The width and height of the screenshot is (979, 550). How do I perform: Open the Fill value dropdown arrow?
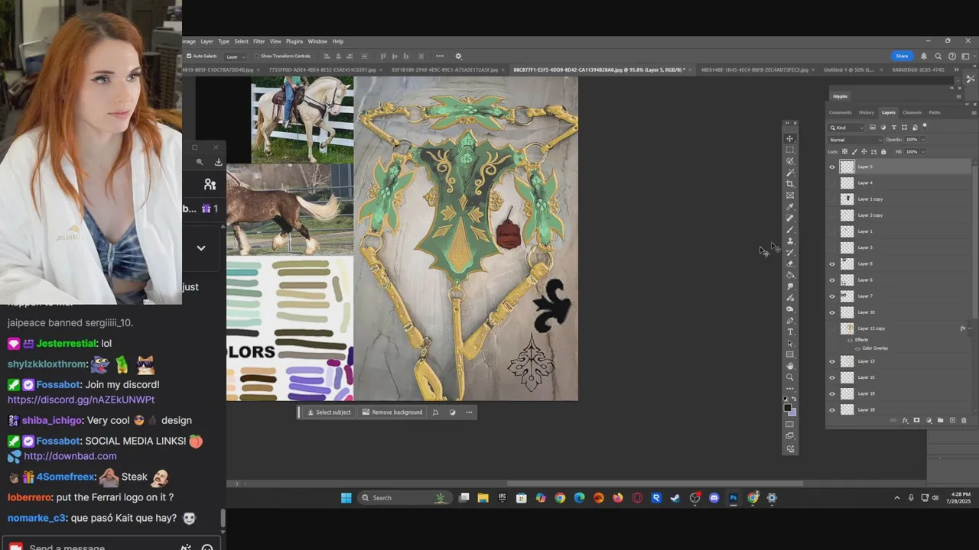(923, 151)
